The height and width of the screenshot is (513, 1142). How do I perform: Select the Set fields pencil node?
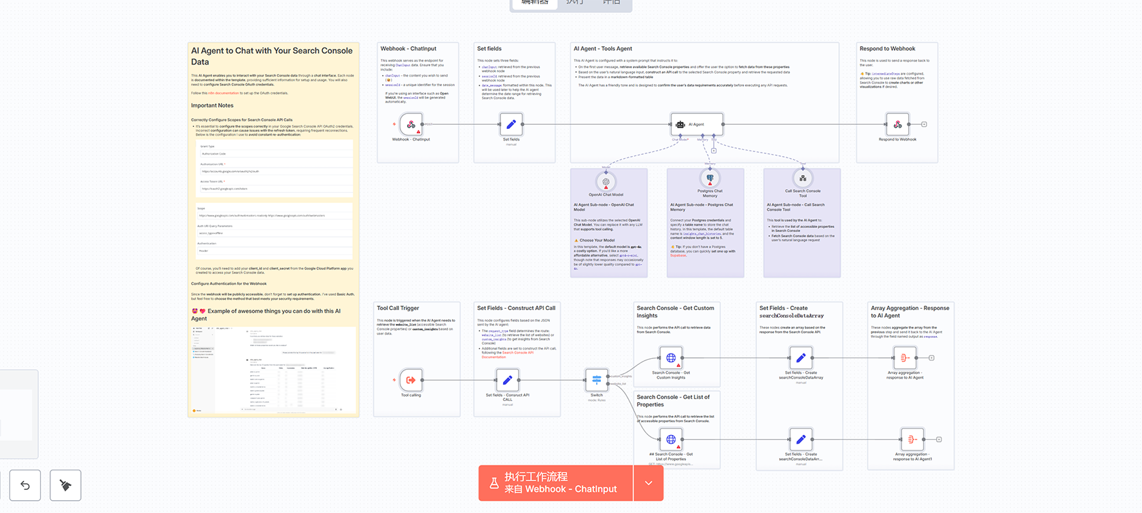pos(511,125)
